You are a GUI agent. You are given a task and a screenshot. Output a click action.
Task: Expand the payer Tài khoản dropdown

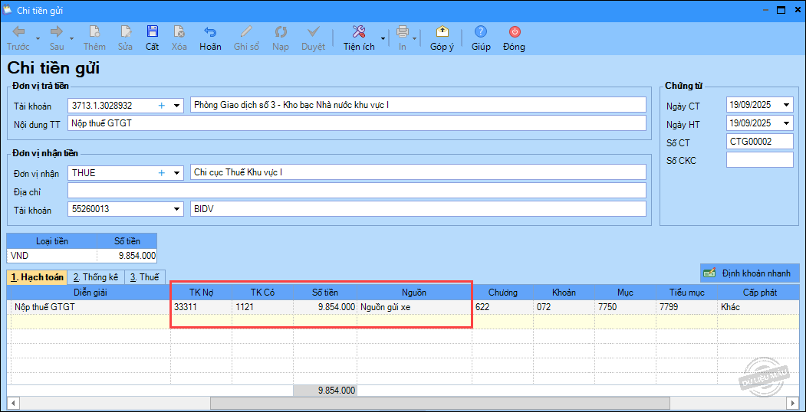point(176,105)
